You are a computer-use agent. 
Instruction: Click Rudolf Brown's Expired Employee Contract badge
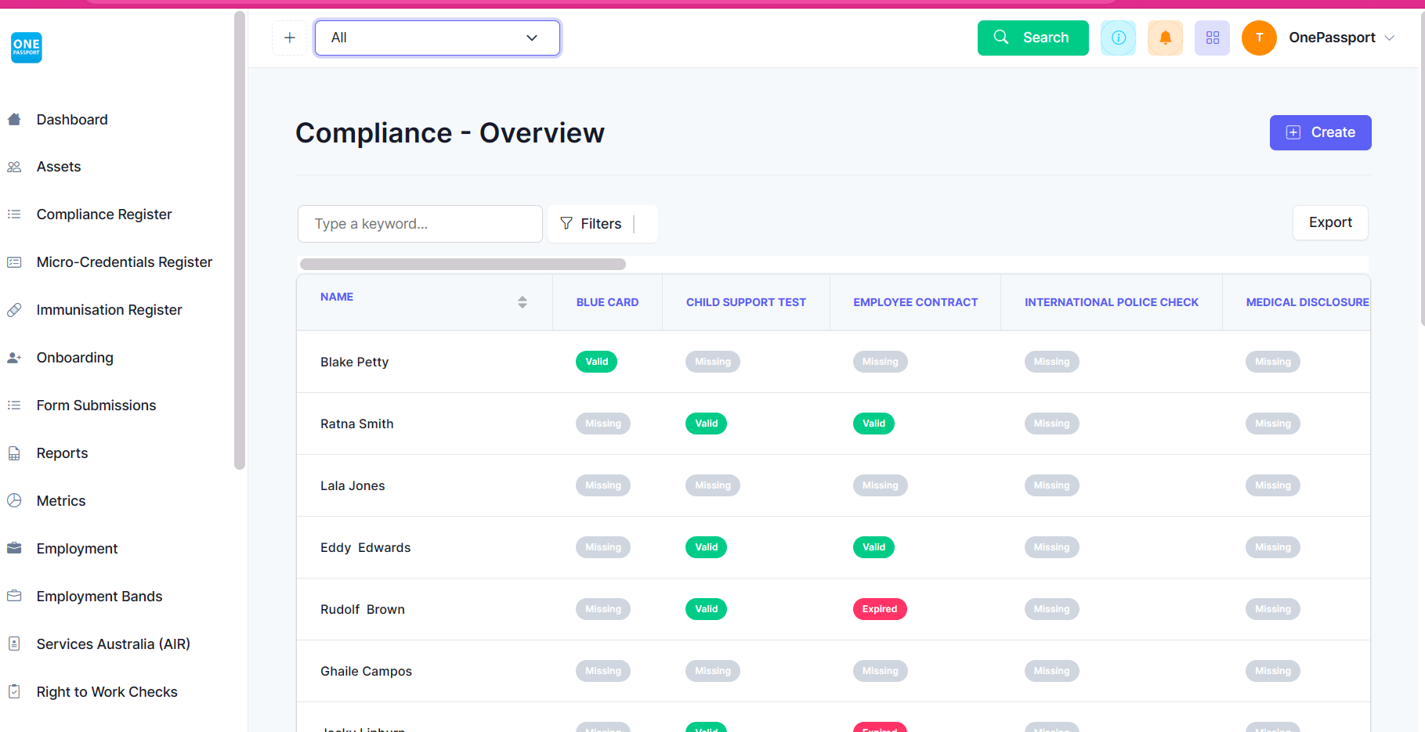880,609
